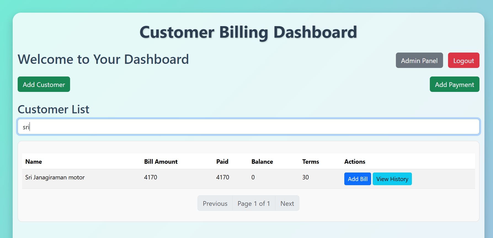Log out using the red Logout button
Screen dimensions: 493x238
pos(463,60)
